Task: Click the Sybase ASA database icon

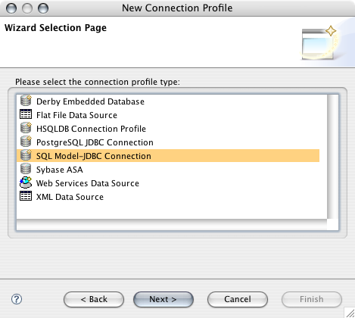Action: [26, 169]
